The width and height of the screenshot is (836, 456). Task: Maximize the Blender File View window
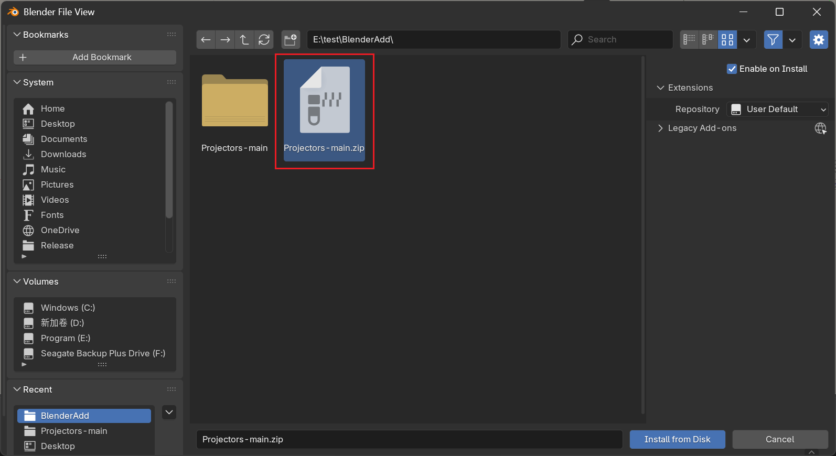click(x=779, y=12)
